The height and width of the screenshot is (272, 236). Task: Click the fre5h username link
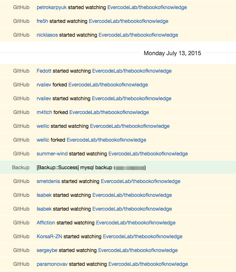pos(42,21)
